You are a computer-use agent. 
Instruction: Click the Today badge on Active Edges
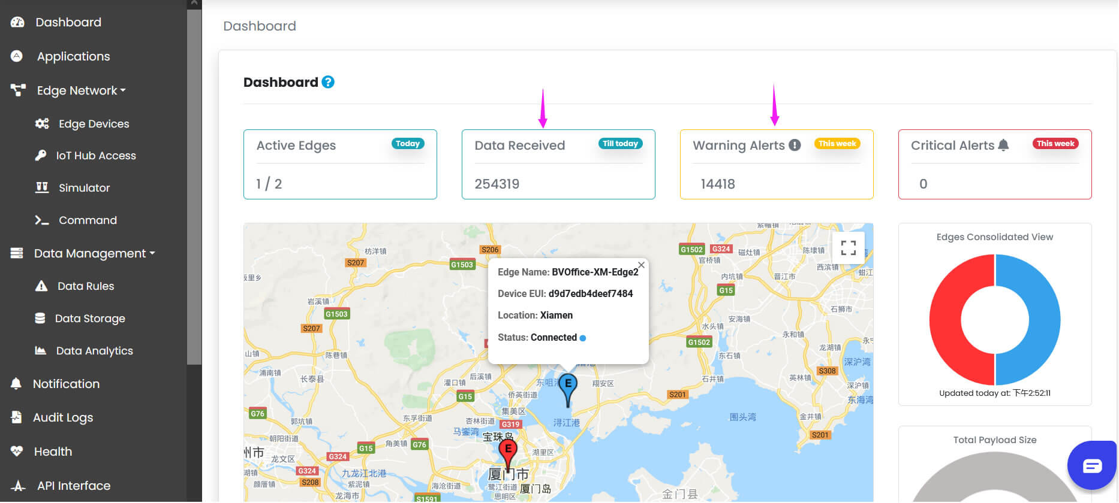(x=408, y=144)
